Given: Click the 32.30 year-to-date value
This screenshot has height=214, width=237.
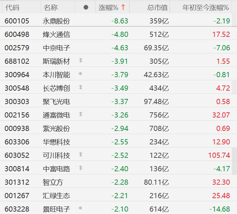Looking at the screenshot, I should [x=221, y=182].
